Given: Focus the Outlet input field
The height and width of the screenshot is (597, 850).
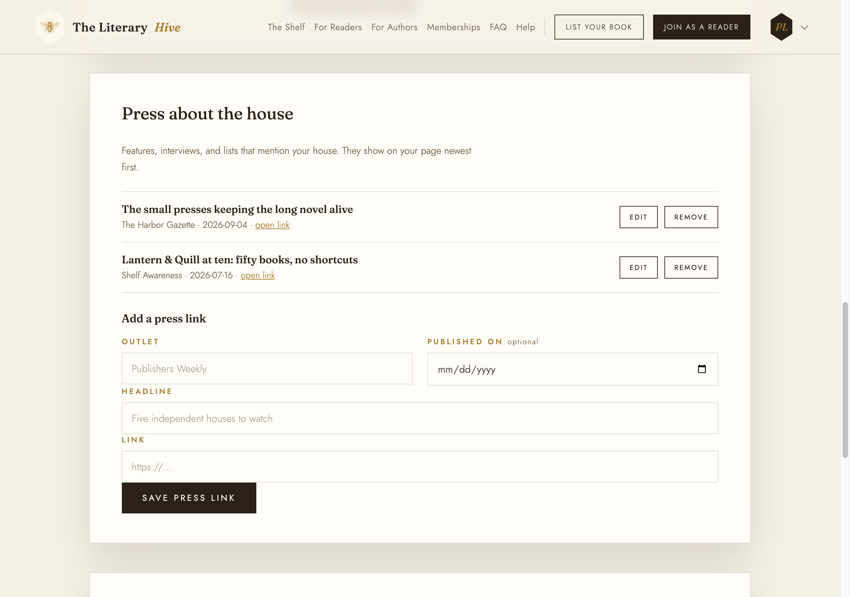Looking at the screenshot, I should [267, 368].
